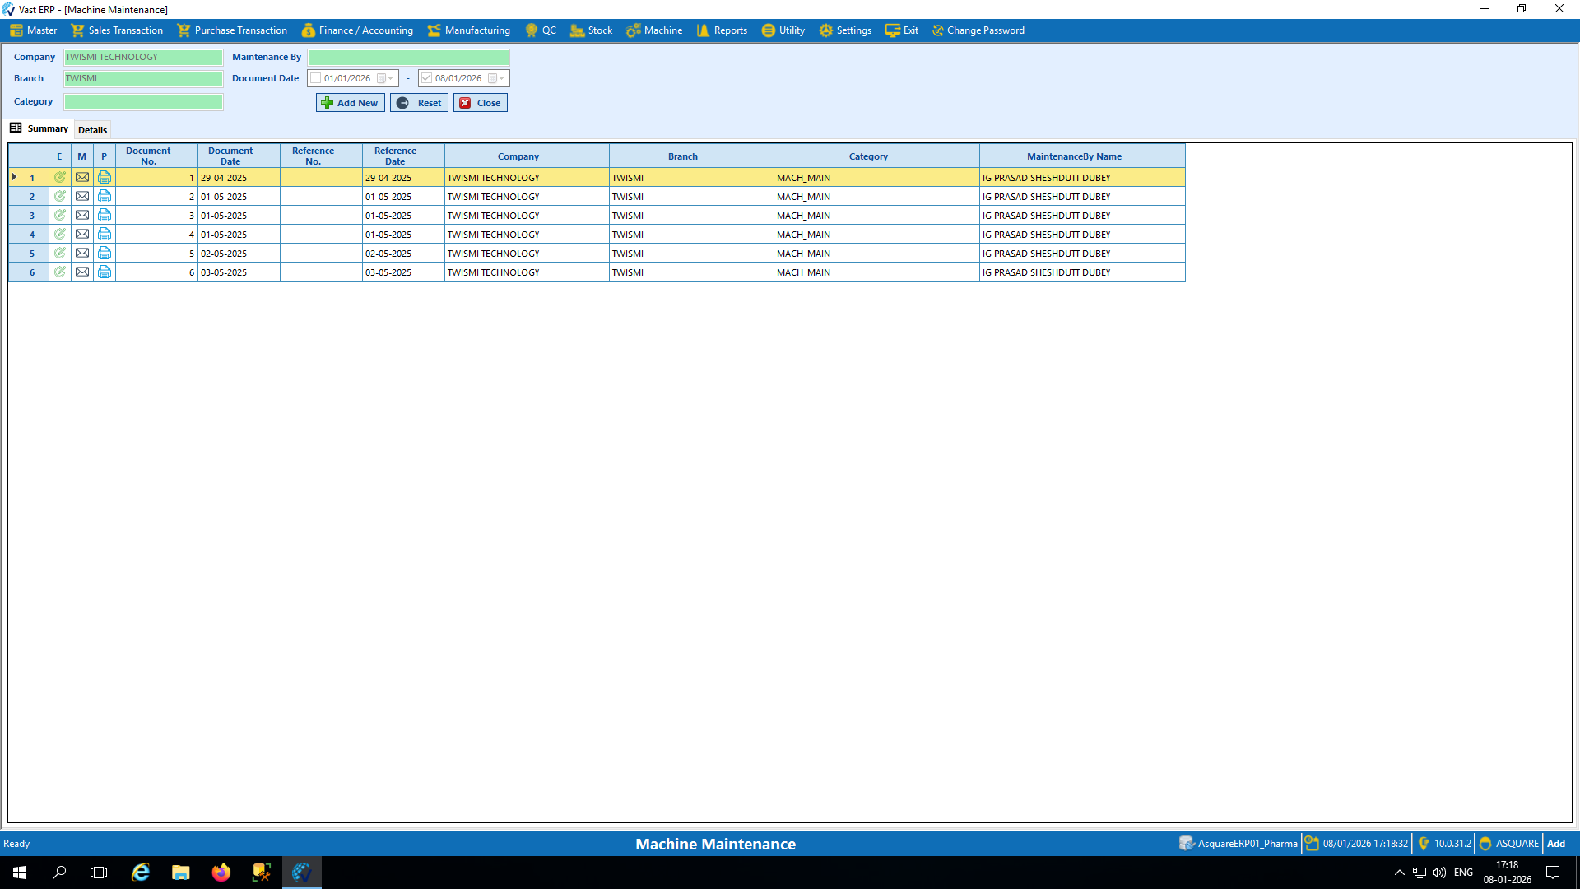Click the edit icon in row 6
This screenshot has height=889, width=1580.
[60, 272]
